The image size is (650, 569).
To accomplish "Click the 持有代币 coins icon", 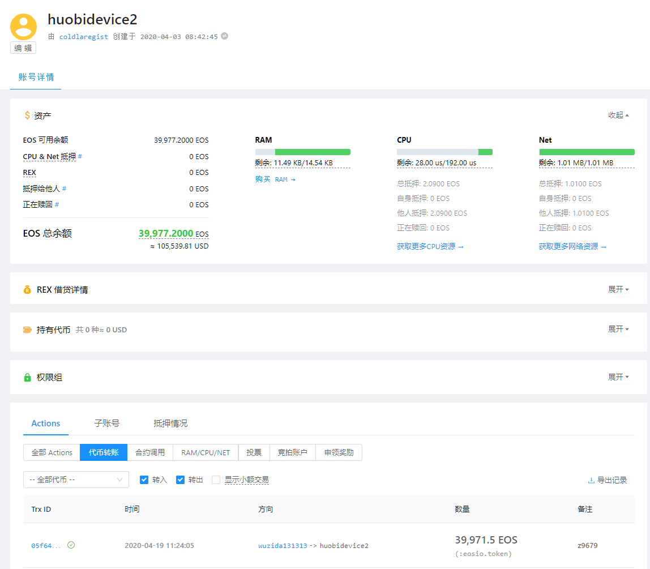I will (27, 330).
